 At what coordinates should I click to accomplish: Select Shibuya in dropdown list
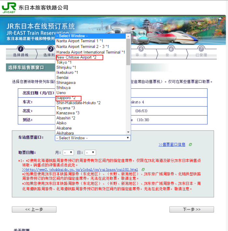91,88
